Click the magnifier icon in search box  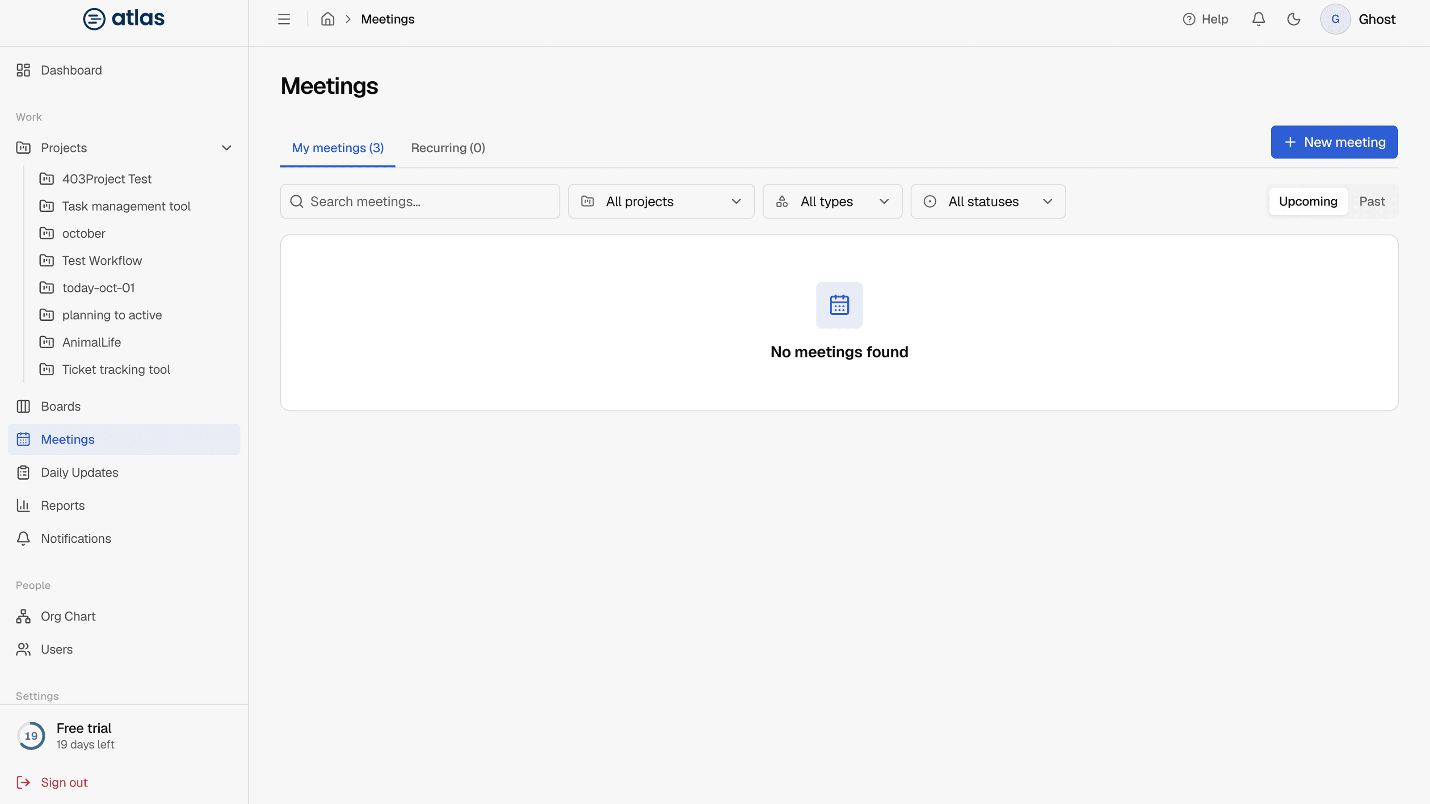pyautogui.click(x=297, y=201)
